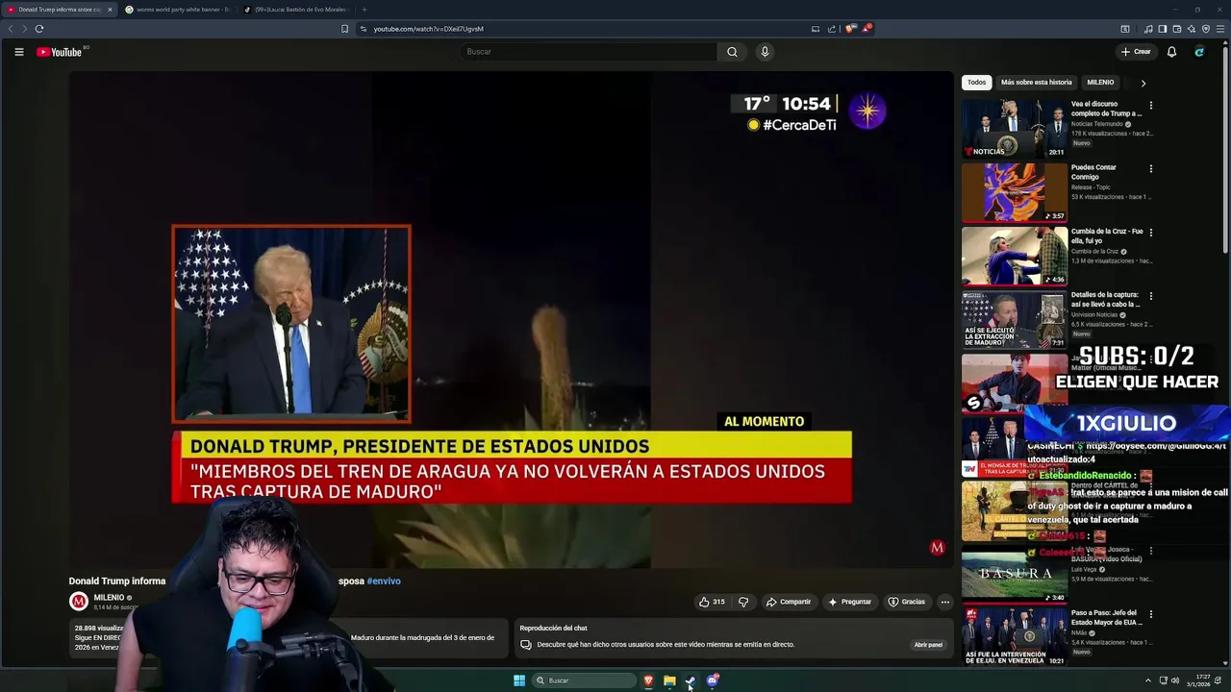Open 'Así fue la intervención de EE.UU.' thumbnail

(x=1015, y=636)
